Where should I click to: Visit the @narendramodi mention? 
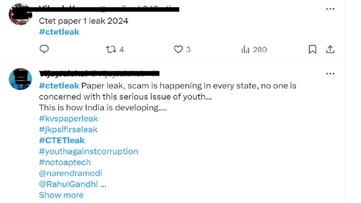click(x=70, y=173)
